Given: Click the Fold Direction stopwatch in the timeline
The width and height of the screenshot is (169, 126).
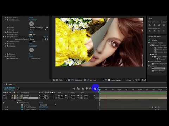Looking at the screenshot, I should [x=22, y=110].
